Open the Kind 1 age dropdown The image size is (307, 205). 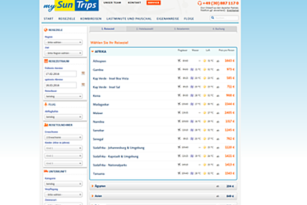64,148
